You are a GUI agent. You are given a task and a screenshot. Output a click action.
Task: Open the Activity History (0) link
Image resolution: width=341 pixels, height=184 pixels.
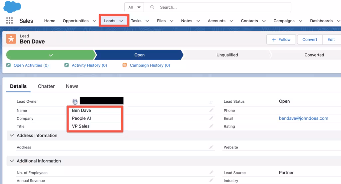[89, 65]
